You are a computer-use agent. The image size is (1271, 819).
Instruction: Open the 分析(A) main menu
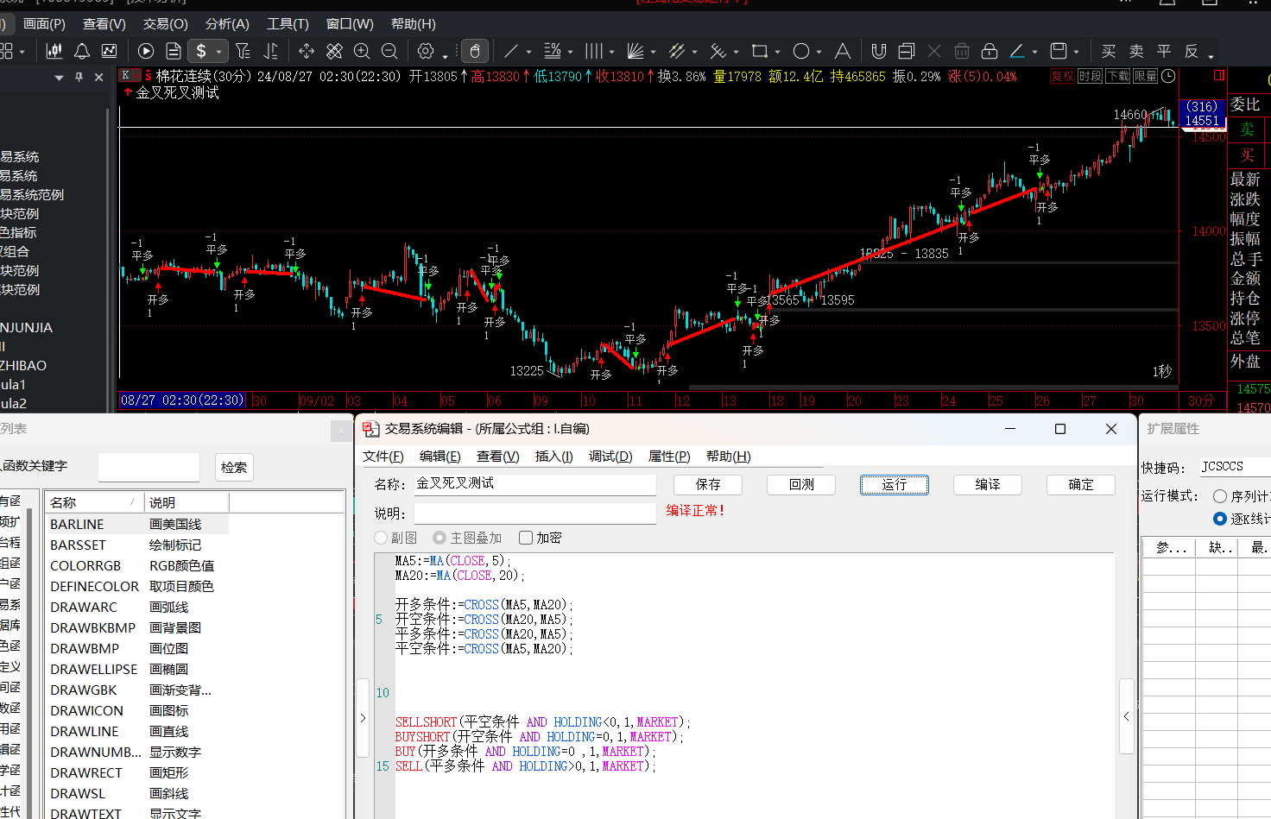click(227, 24)
